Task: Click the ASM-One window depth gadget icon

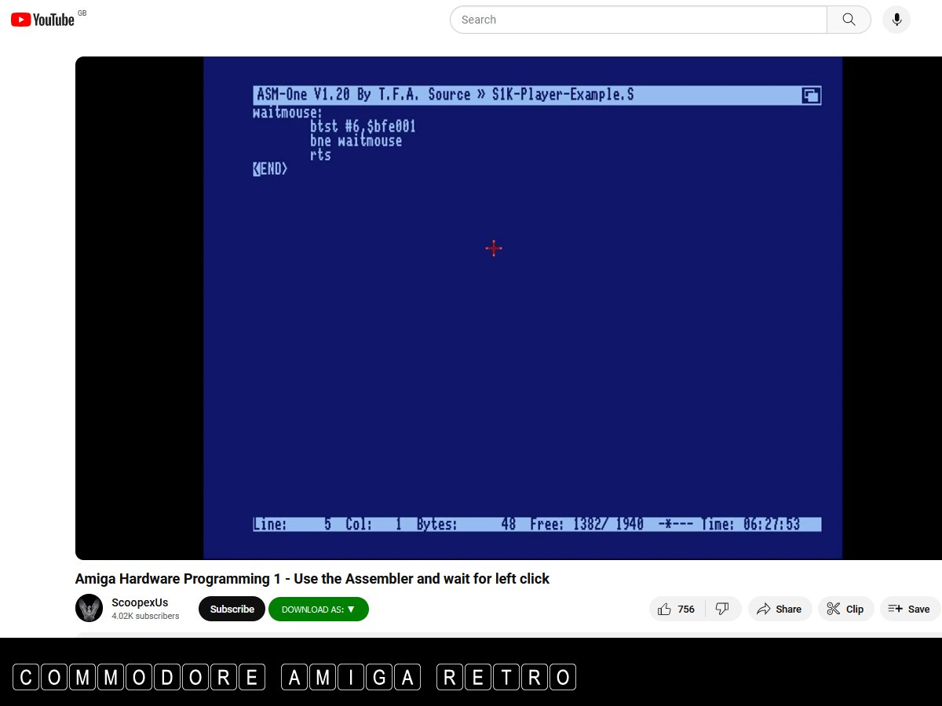Action: [811, 96]
